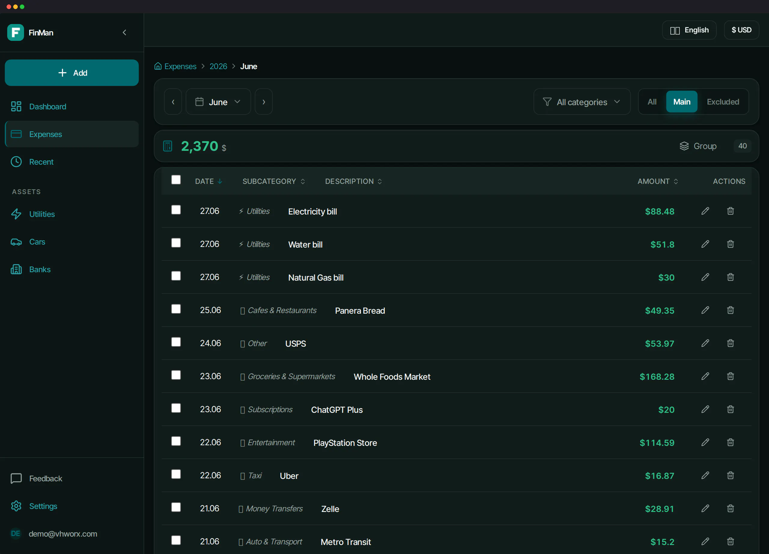This screenshot has width=769, height=554.
Task: Sort by the Description column
Action: coord(354,181)
